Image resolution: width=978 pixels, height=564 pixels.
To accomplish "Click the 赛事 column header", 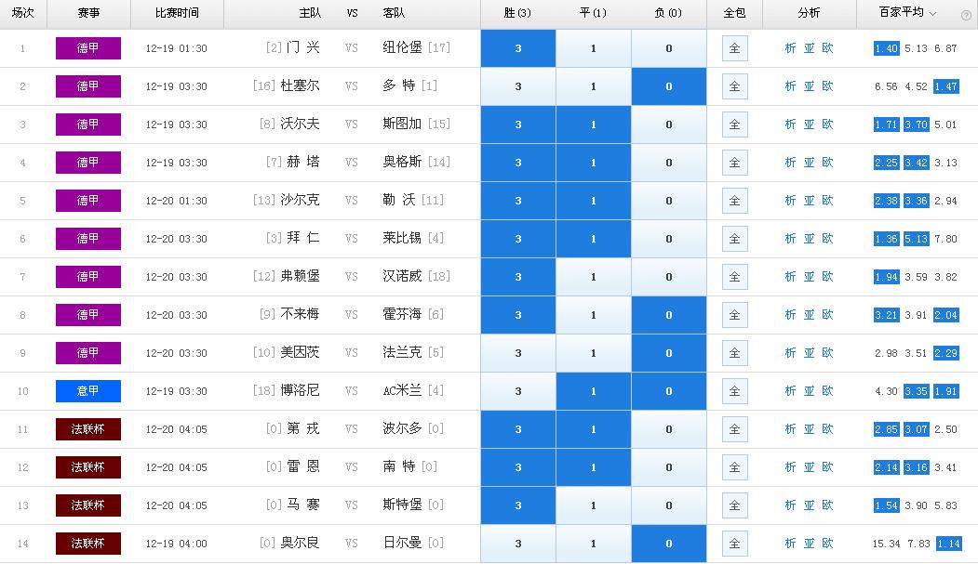I will pos(88,13).
